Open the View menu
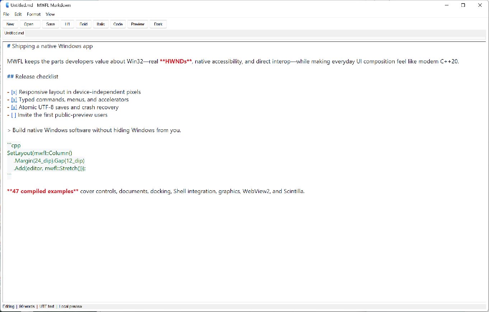The image size is (489, 312). click(x=50, y=14)
